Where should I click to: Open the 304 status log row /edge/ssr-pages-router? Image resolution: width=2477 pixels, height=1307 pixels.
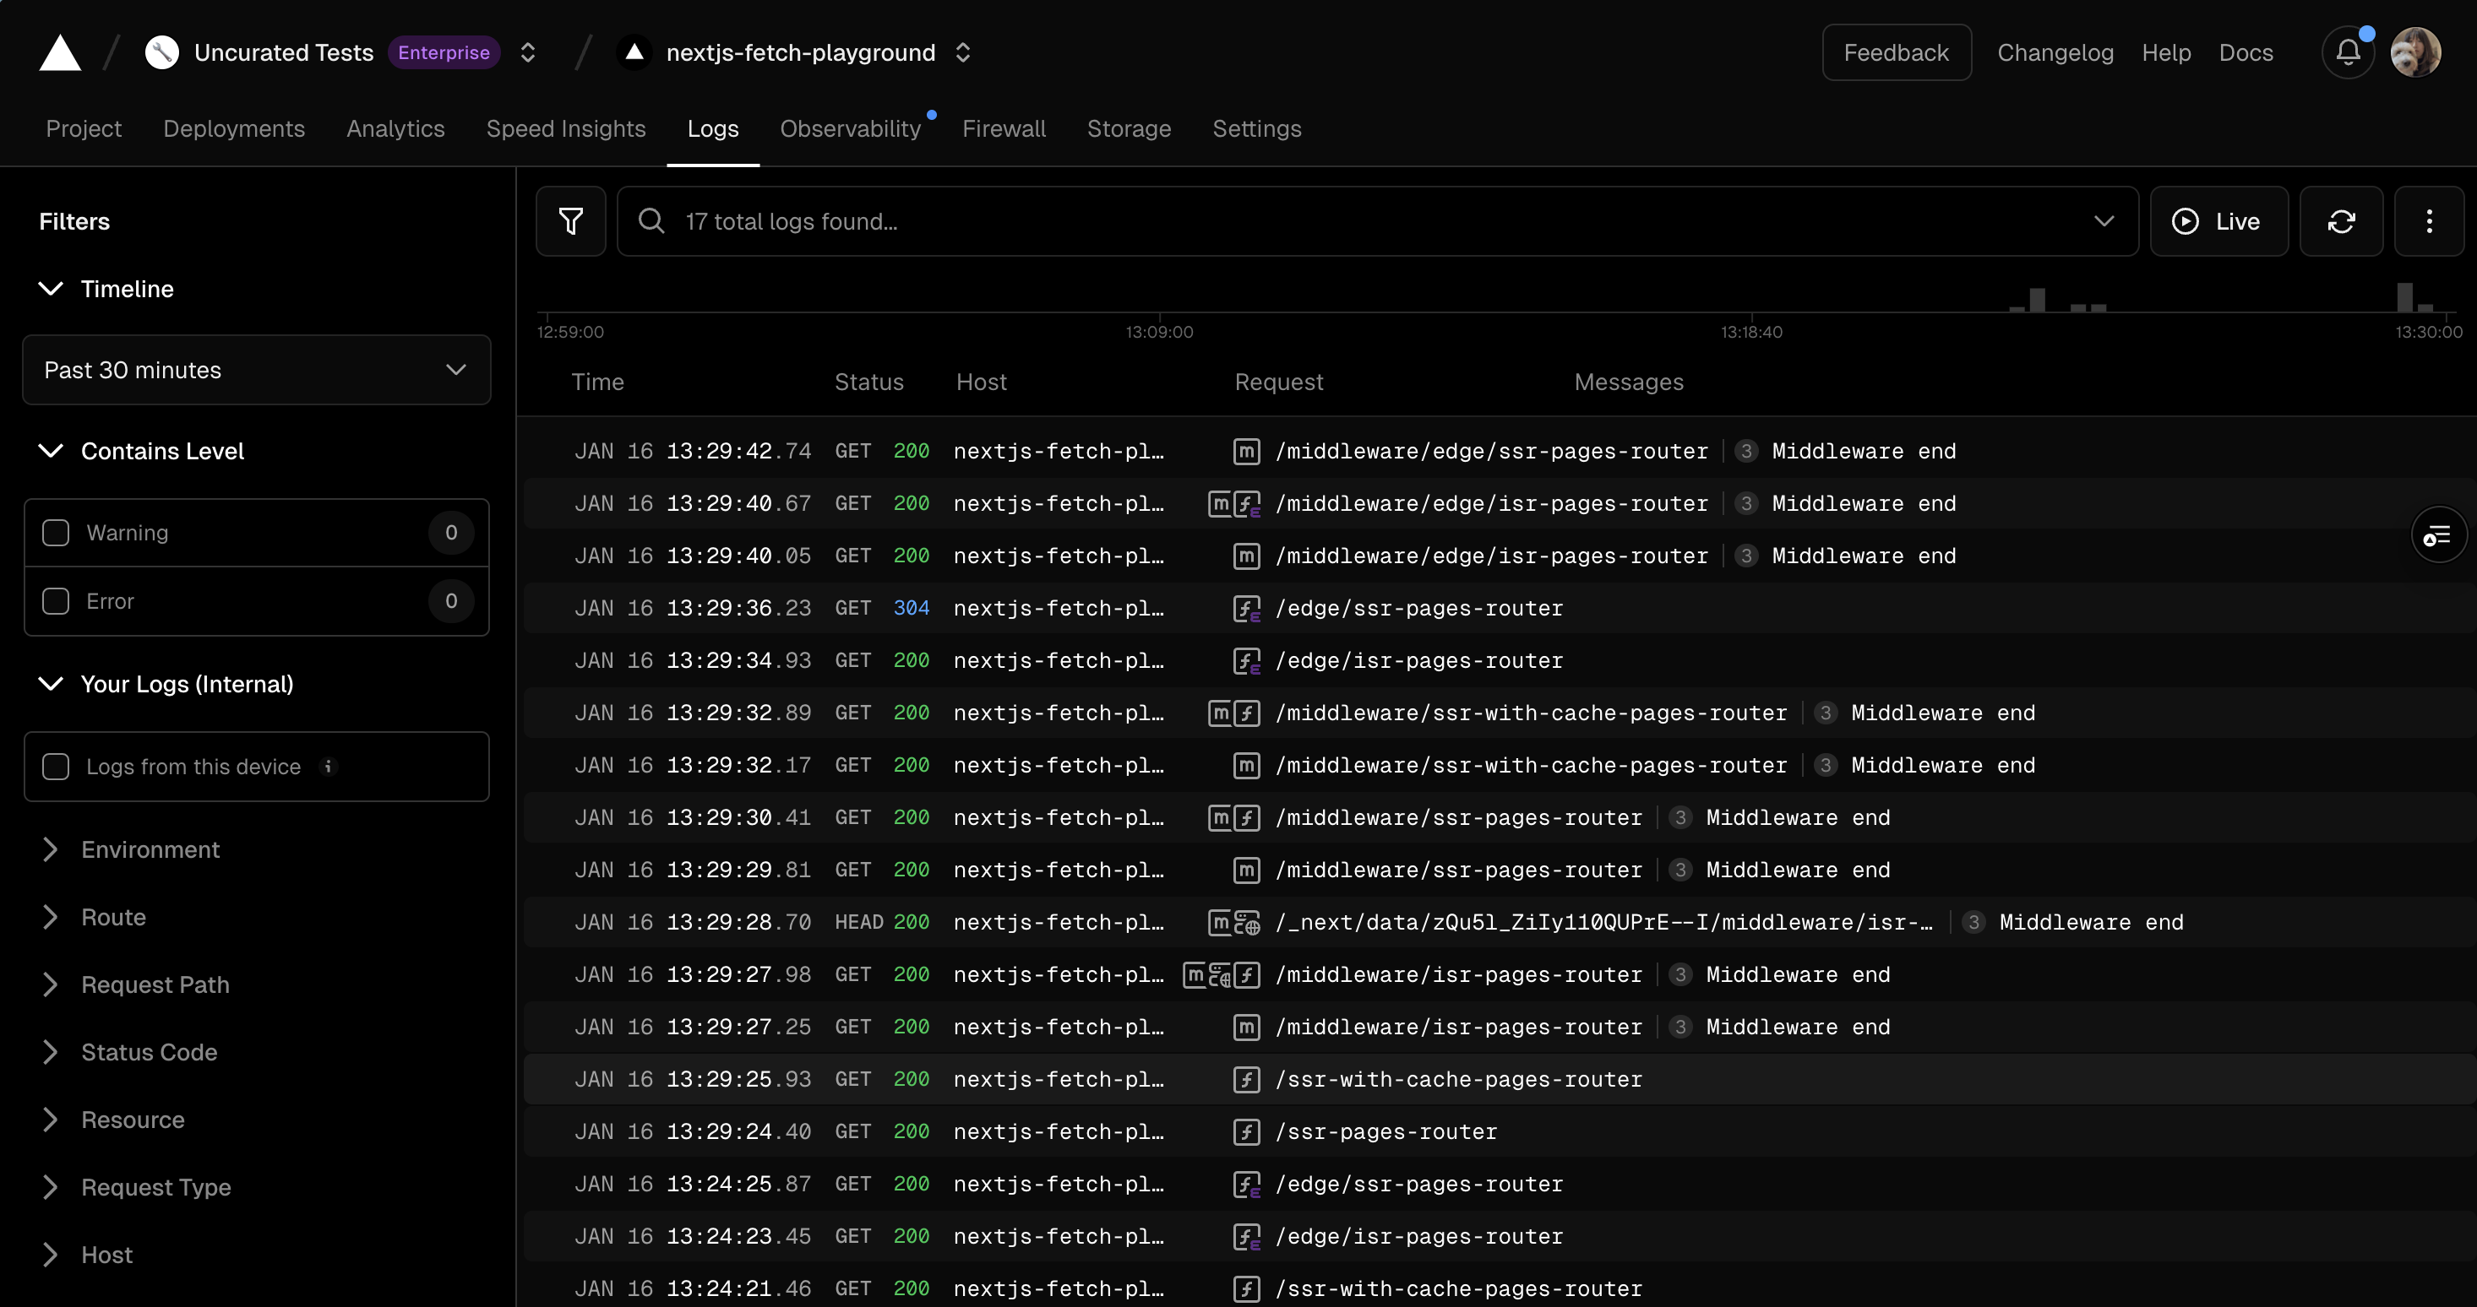(1500, 609)
